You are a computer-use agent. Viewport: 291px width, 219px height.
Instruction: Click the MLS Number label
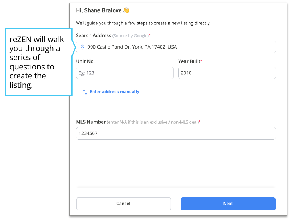[91, 122]
